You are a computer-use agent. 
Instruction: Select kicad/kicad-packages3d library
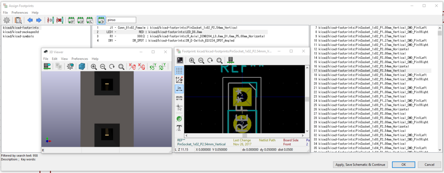pyautogui.click(x=20, y=32)
